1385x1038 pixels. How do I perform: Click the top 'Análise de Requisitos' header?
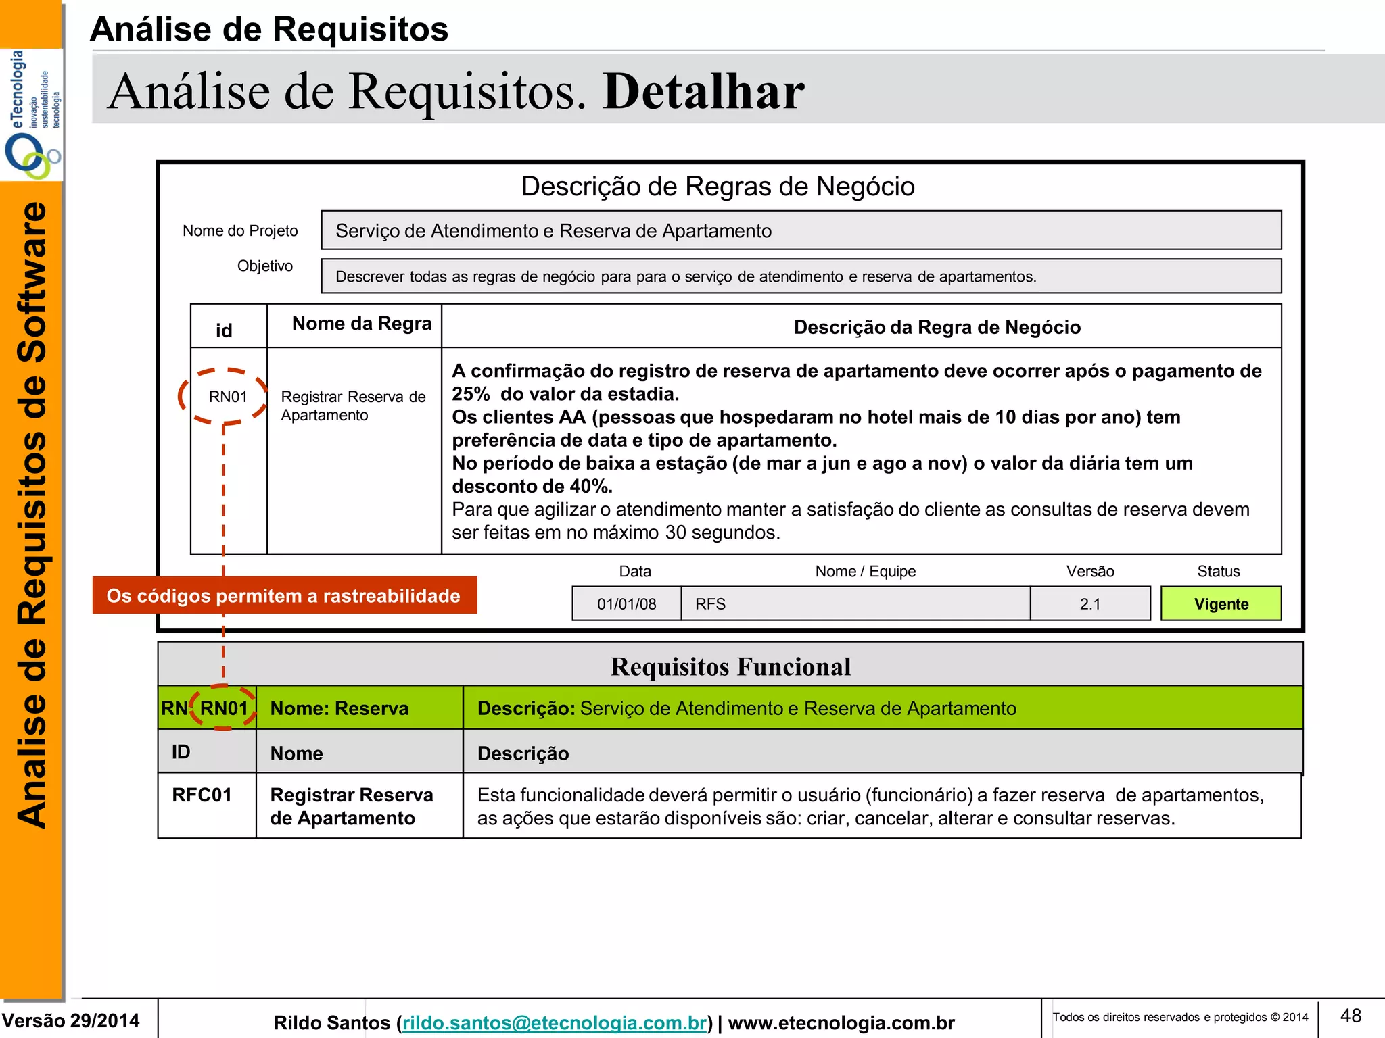269,29
